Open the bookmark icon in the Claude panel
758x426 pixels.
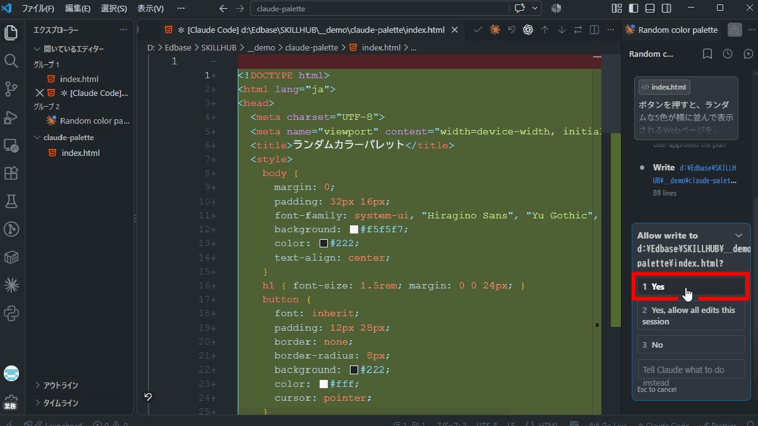(x=707, y=54)
